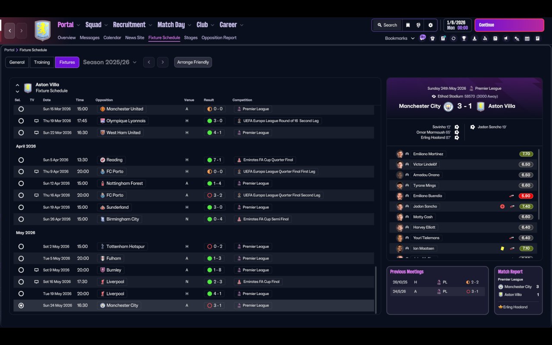The height and width of the screenshot is (345, 552).
Task: Click the Arrange Friendly button
Action: [x=193, y=62]
